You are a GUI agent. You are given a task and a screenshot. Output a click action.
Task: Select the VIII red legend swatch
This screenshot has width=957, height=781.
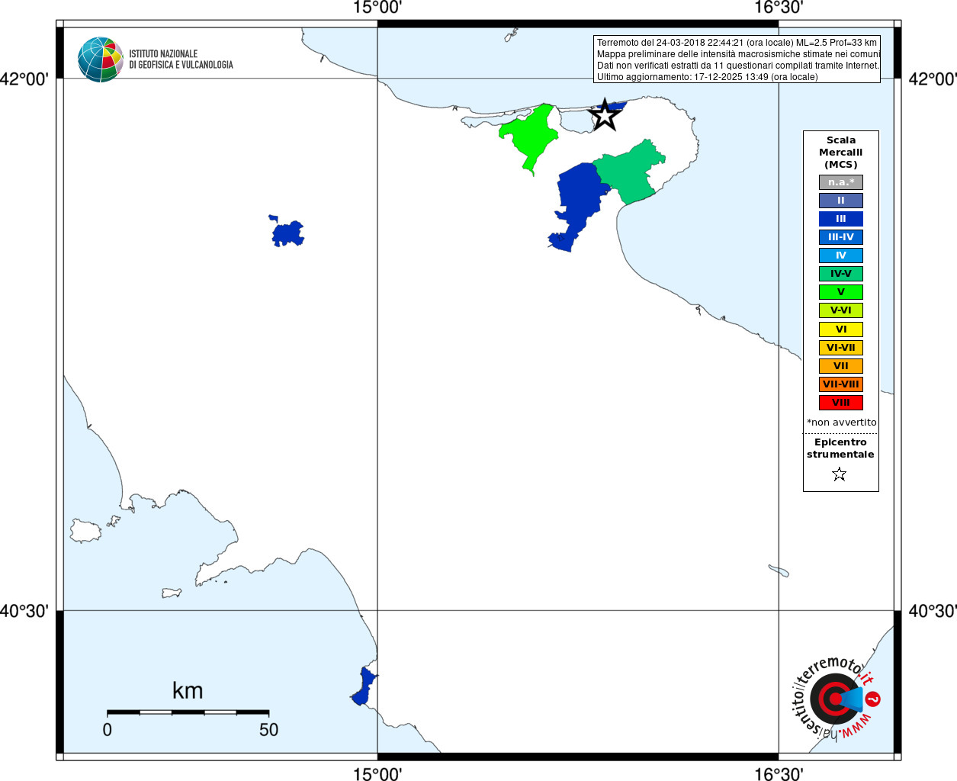tap(841, 403)
